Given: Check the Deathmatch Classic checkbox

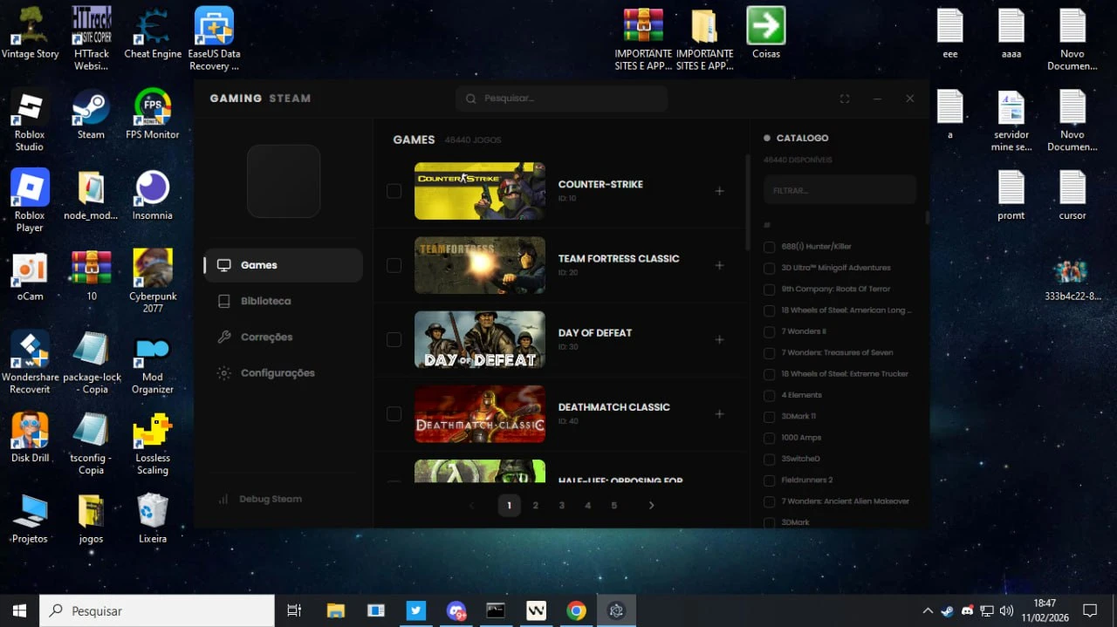Looking at the screenshot, I should click(x=394, y=413).
